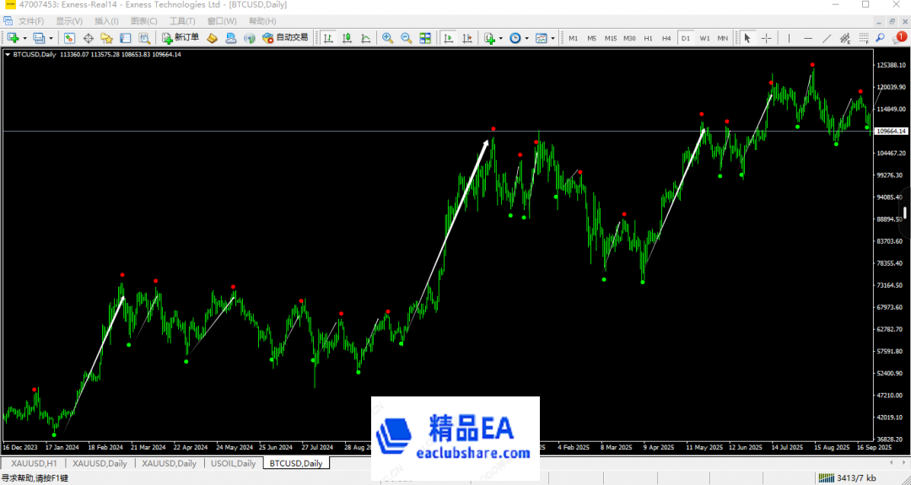Select the crosshair tool
911x485 pixels.
766,38
